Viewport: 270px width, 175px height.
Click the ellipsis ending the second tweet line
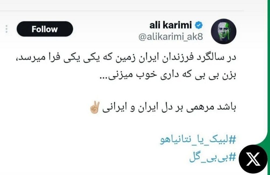click(104, 78)
